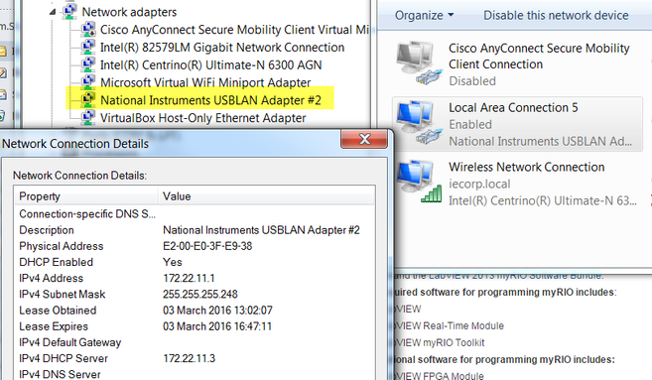This screenshot has width=652, height=380.
Task: Click the Local Area Connection 5 icon
Action: coord(418,123)
